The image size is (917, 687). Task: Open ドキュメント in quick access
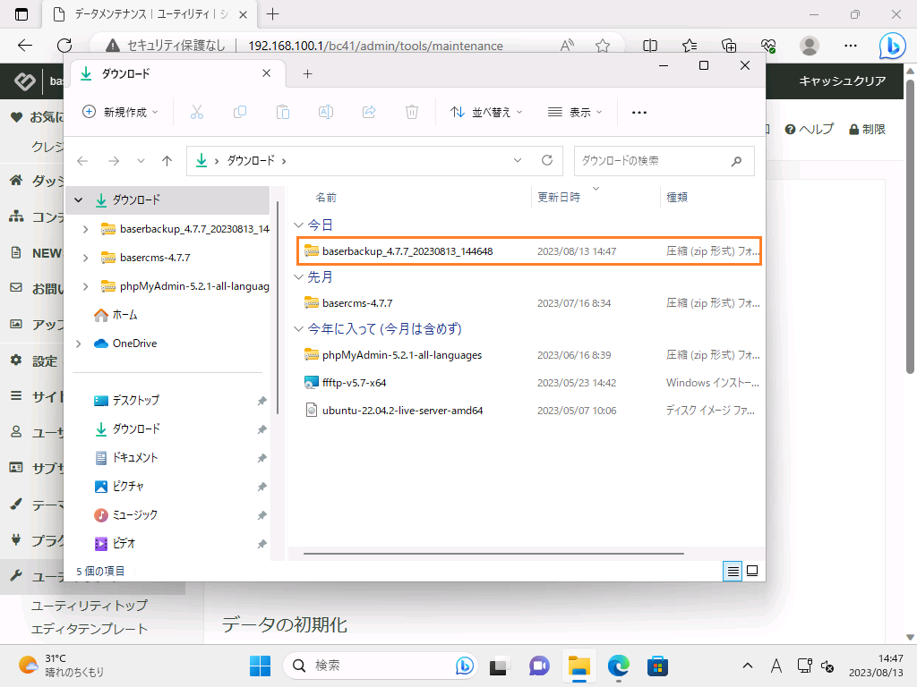(x=133, y=457)
